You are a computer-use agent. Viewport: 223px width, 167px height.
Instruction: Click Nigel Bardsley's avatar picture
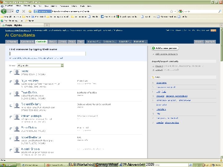(x=17, y=82)
